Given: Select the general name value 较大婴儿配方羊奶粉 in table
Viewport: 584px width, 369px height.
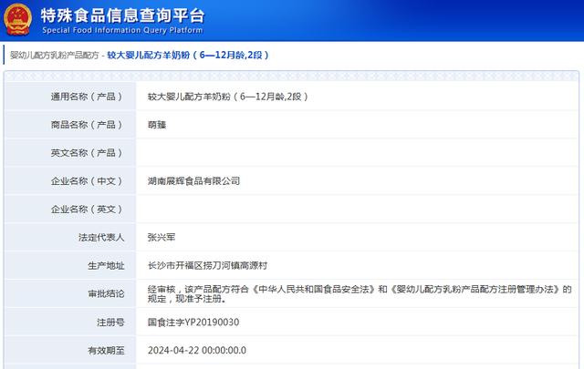Looking at the screenshot, I should click(x=228, y=97).
